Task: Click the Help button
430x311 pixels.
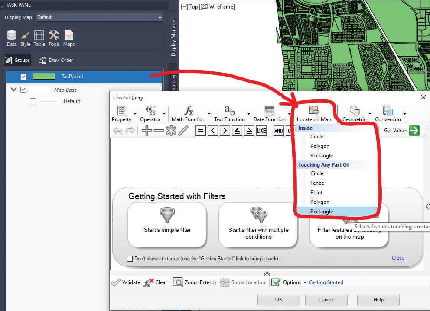Action: tap(378, 300)
